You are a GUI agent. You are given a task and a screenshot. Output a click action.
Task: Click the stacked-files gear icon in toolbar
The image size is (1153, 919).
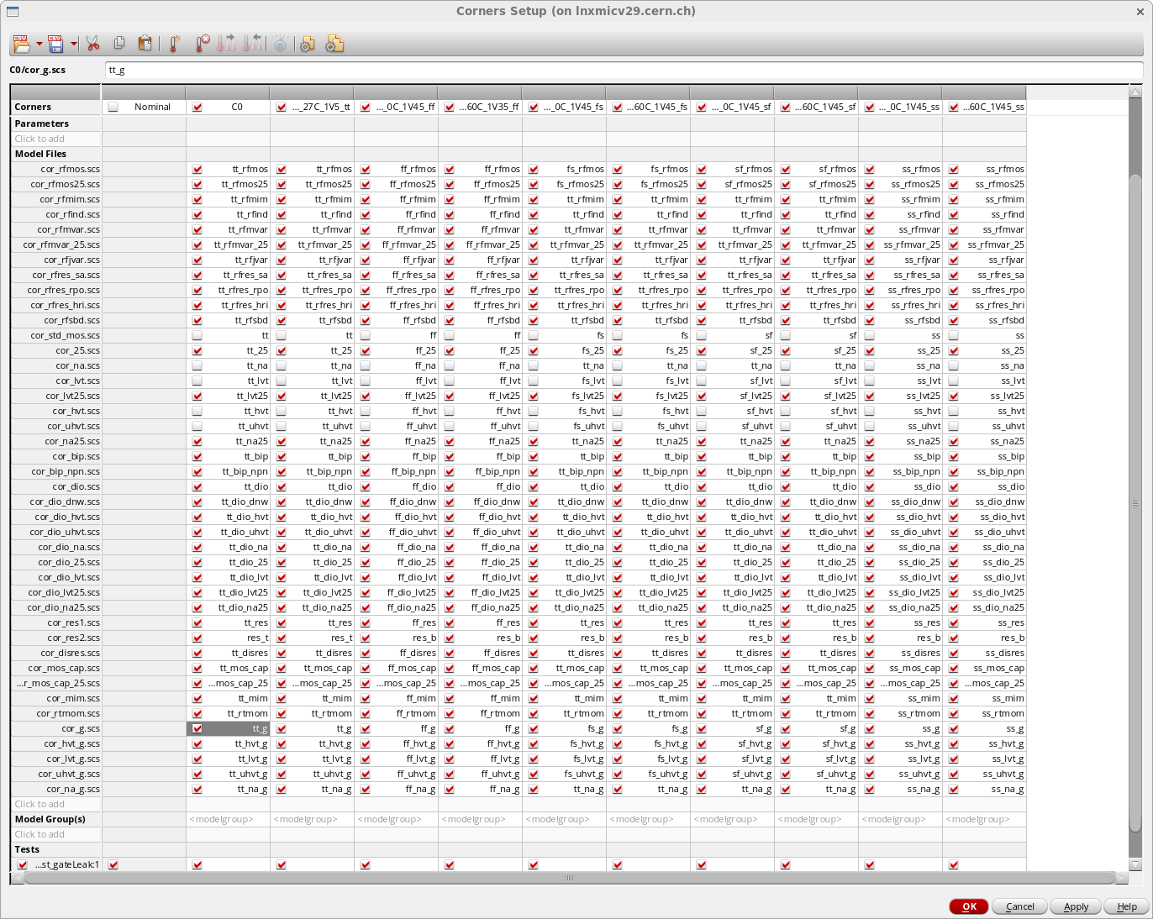334,45
